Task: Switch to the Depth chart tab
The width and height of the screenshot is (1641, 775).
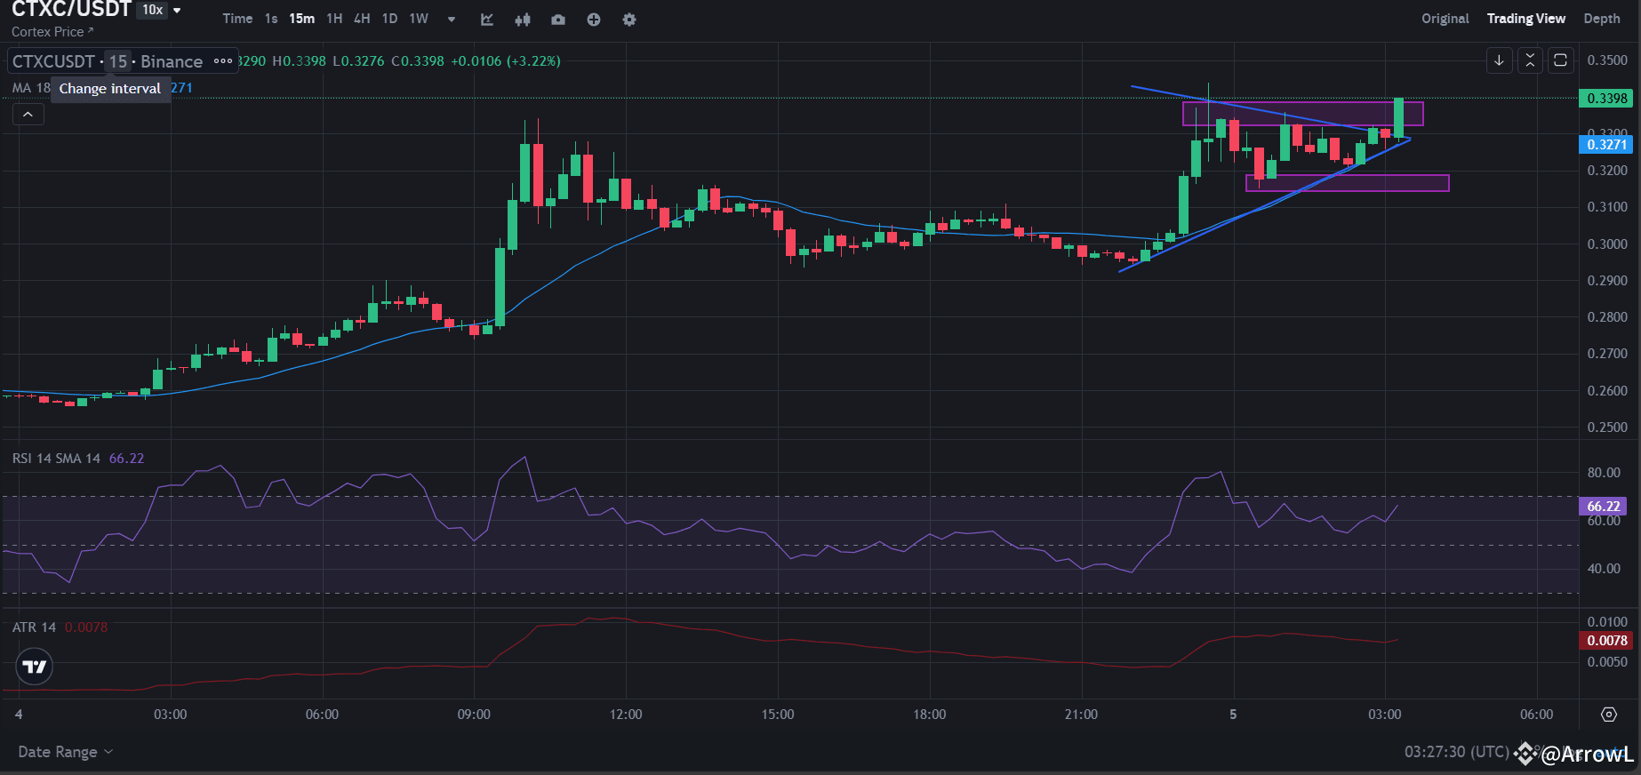Action: tap(1602, 19)
